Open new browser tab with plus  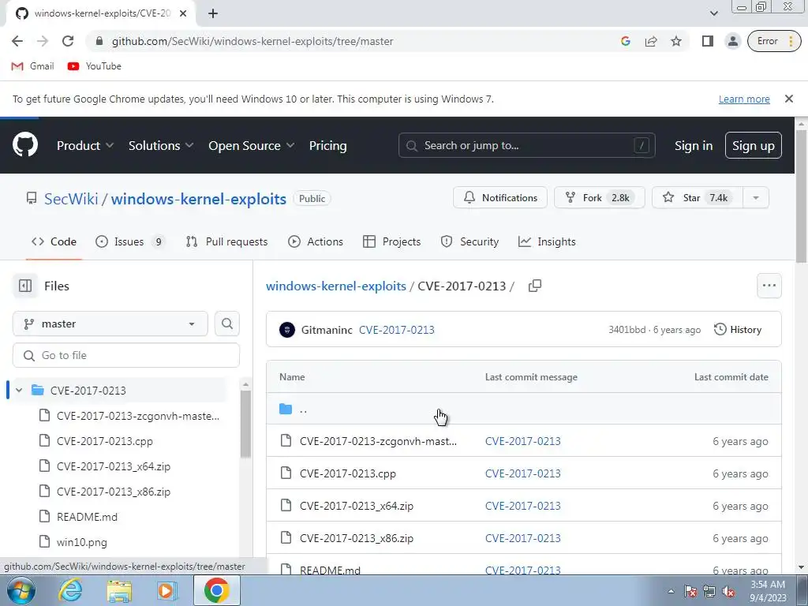213,14
